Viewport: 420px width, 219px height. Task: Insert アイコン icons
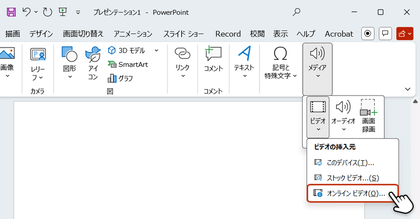(x=93, y=63)
